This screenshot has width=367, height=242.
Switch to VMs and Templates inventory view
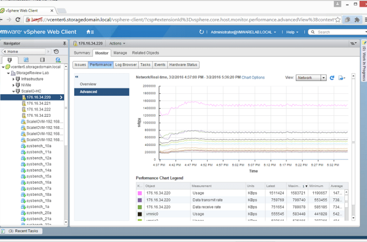(26, 60)
